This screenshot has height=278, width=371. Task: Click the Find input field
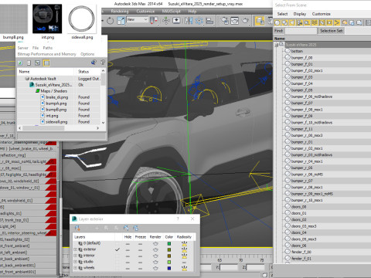click(x=301, y=31)
